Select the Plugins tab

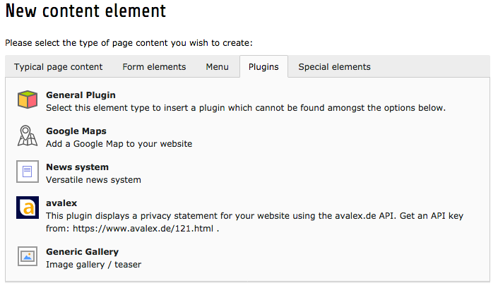(263, 67)
